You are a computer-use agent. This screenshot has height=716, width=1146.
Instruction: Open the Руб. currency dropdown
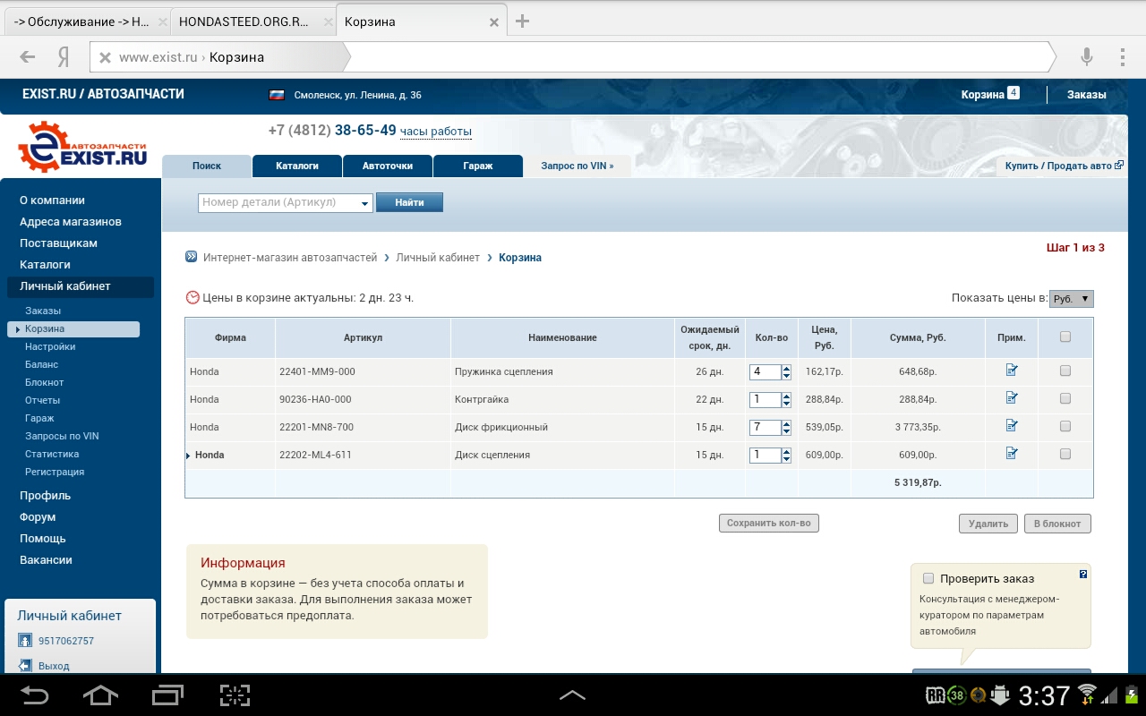(x=1072, y=299)
